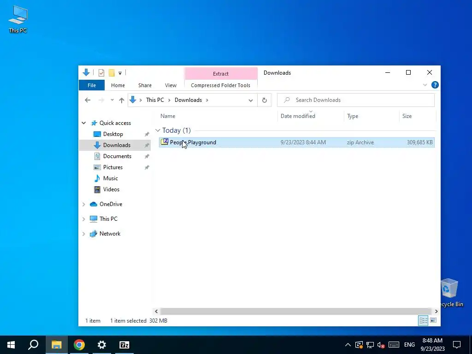This screenshot has height=354, width=472.
Task: Click the New folder icon in title bar
Action: [112, 72]
